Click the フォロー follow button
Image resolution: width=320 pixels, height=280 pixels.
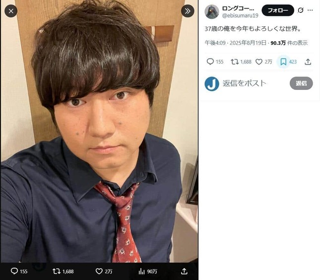point(278,10)
